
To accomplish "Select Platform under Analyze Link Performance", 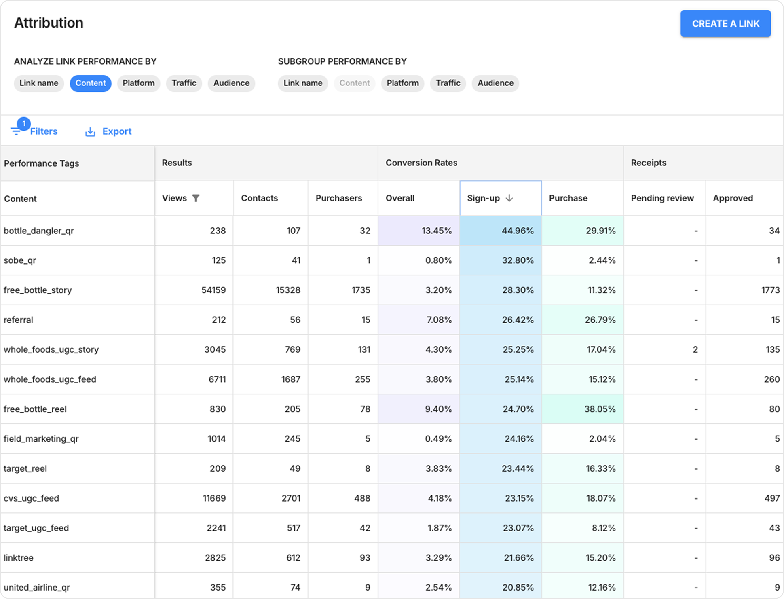I will (139, 83).
